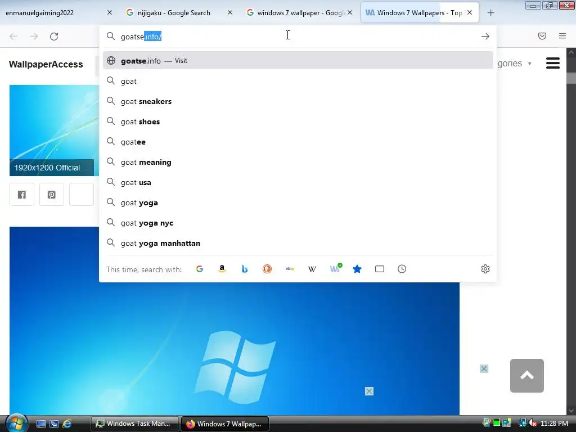Click the page vertical scrollbar thumb
The width and height of the screenshot is (576, 432).
click(x=571, y=78)
